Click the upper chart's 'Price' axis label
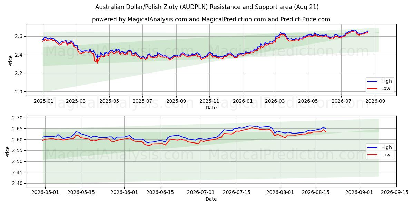 tap(10, 61)
